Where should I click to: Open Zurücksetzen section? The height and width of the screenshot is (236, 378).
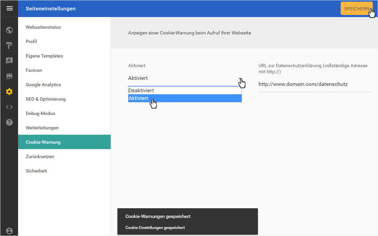tap(64, 156)
